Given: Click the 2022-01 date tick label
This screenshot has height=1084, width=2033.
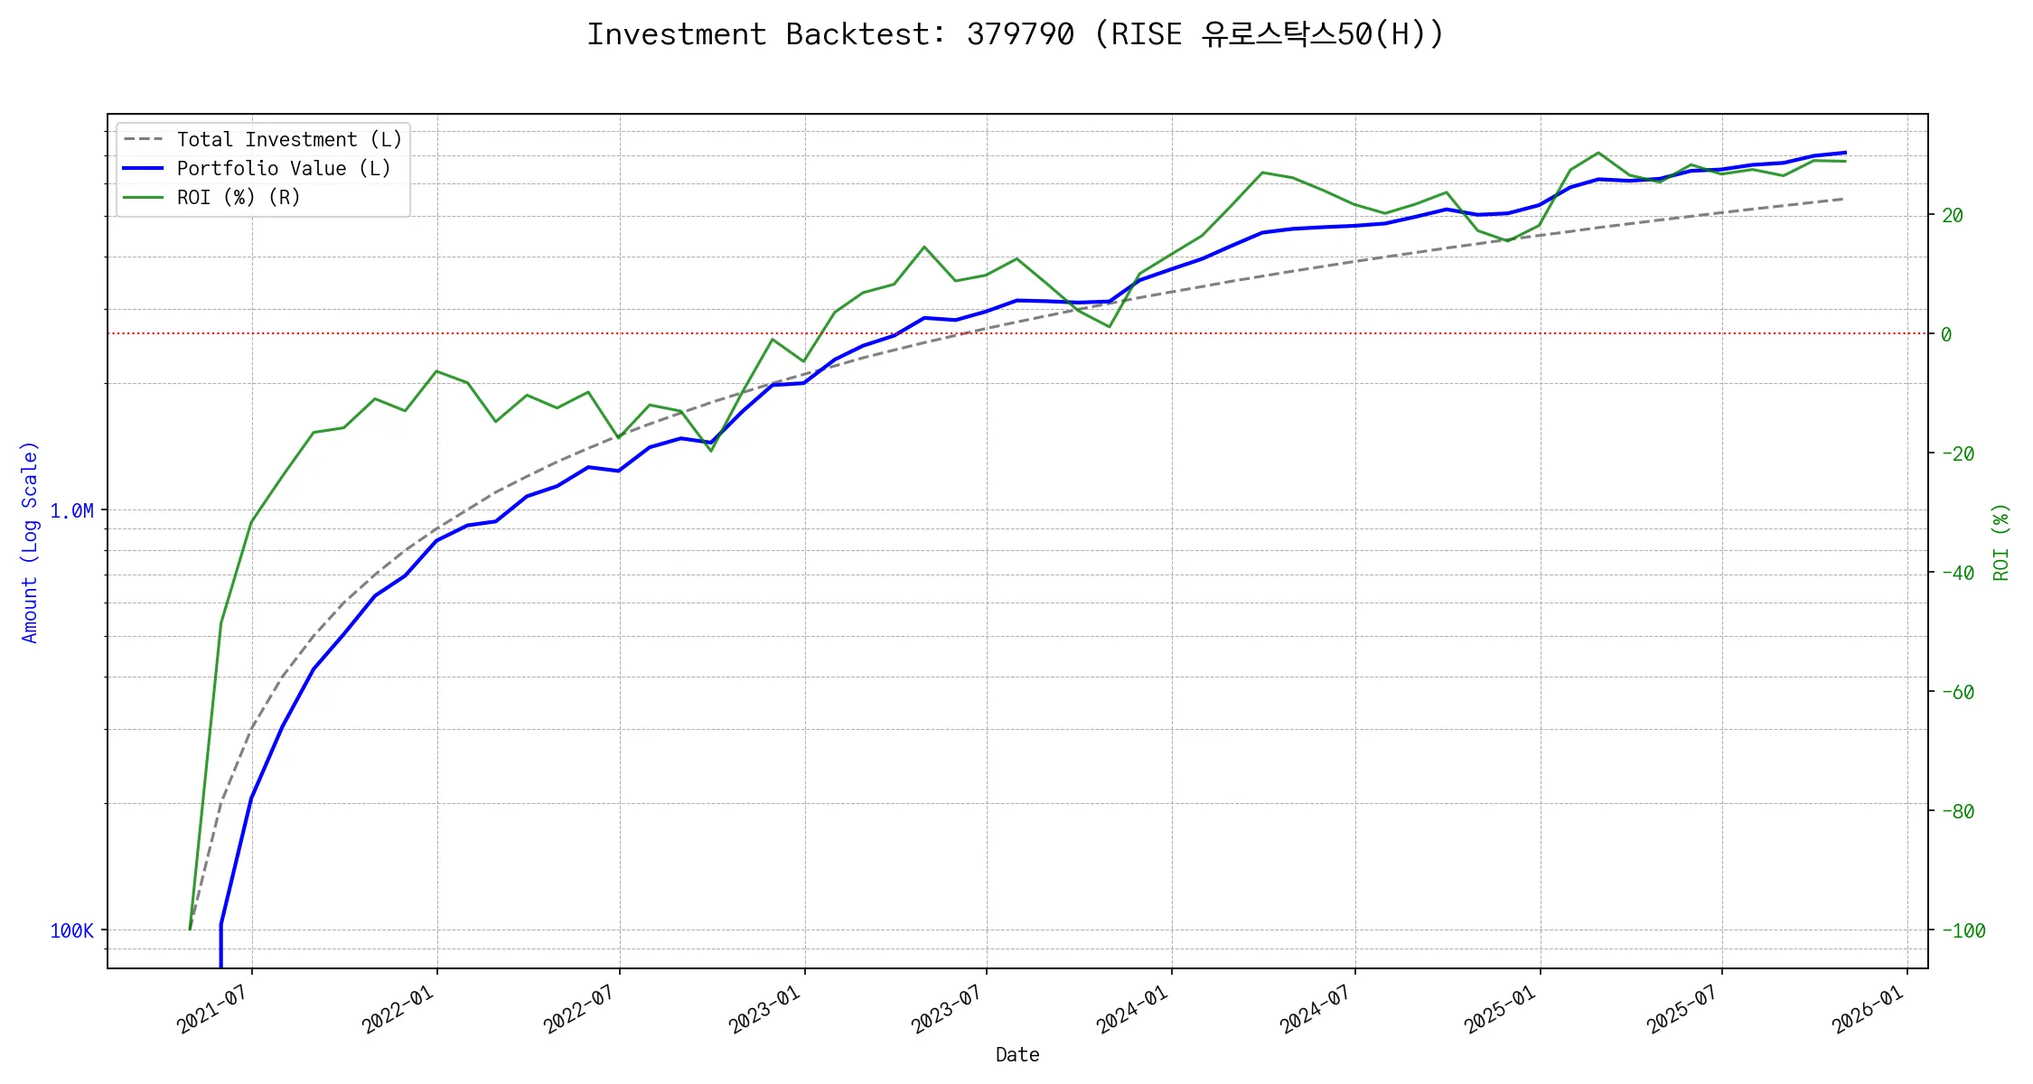Looking at the screenshot, I should click(398, 1009).
